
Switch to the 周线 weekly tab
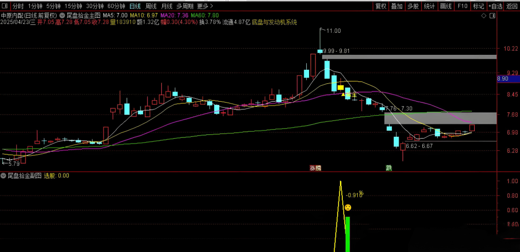click(151, 6)
